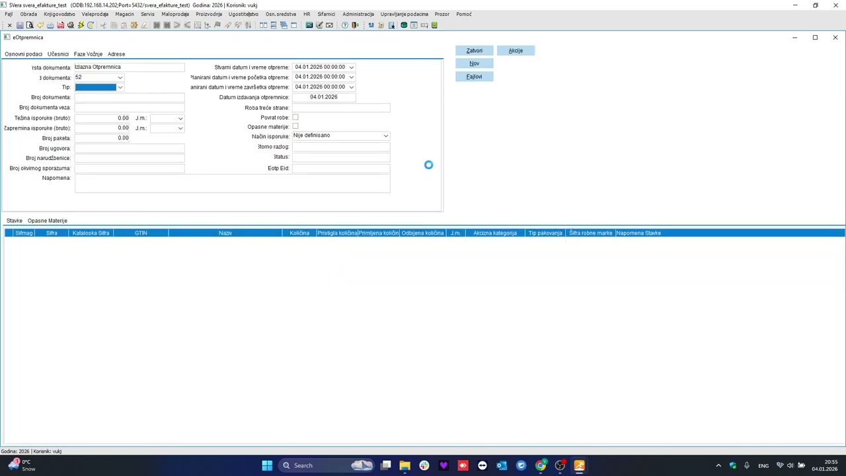Switch to the Opasne Materije tab

48,221
